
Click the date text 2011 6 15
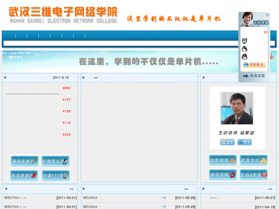(x=61, y=77)
